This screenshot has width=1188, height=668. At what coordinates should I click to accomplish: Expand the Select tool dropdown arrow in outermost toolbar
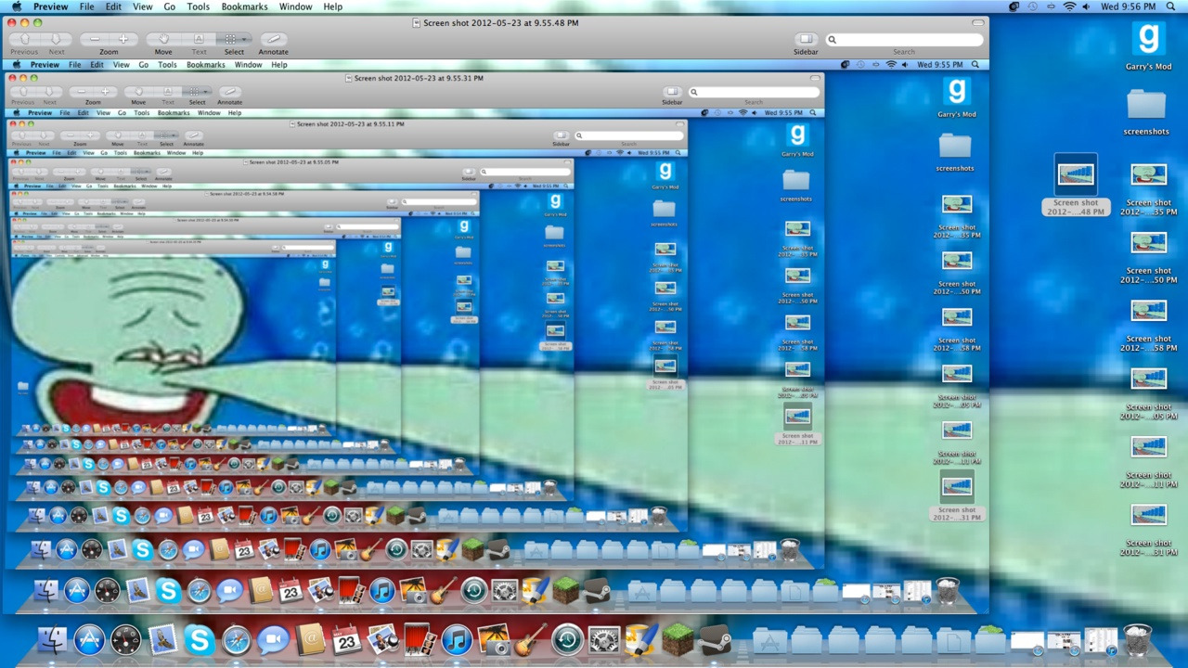(x=244, y=39)
